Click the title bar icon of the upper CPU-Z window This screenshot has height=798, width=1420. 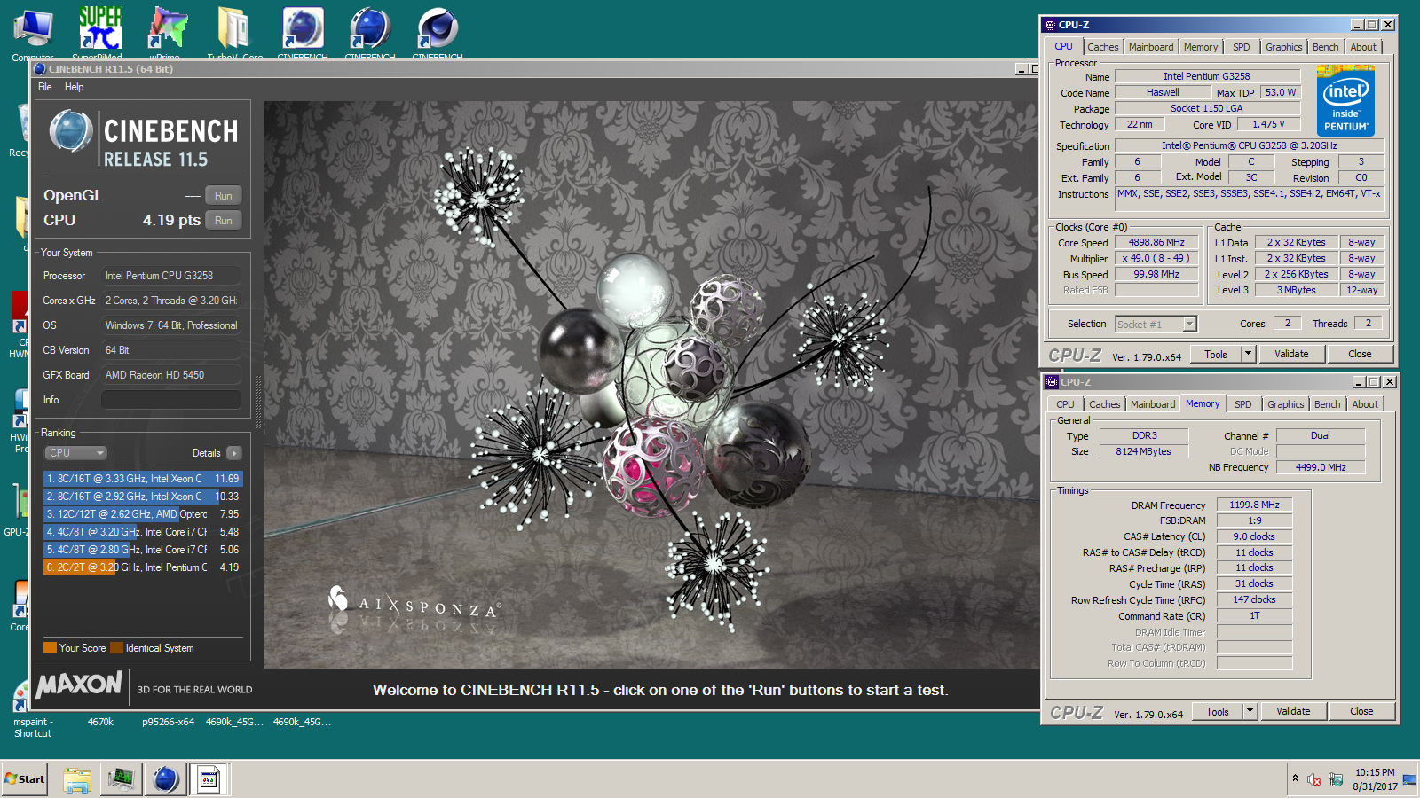click(x=1050, y=25)
